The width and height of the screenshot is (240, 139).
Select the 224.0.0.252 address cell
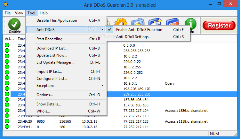[x=133, y=73]
